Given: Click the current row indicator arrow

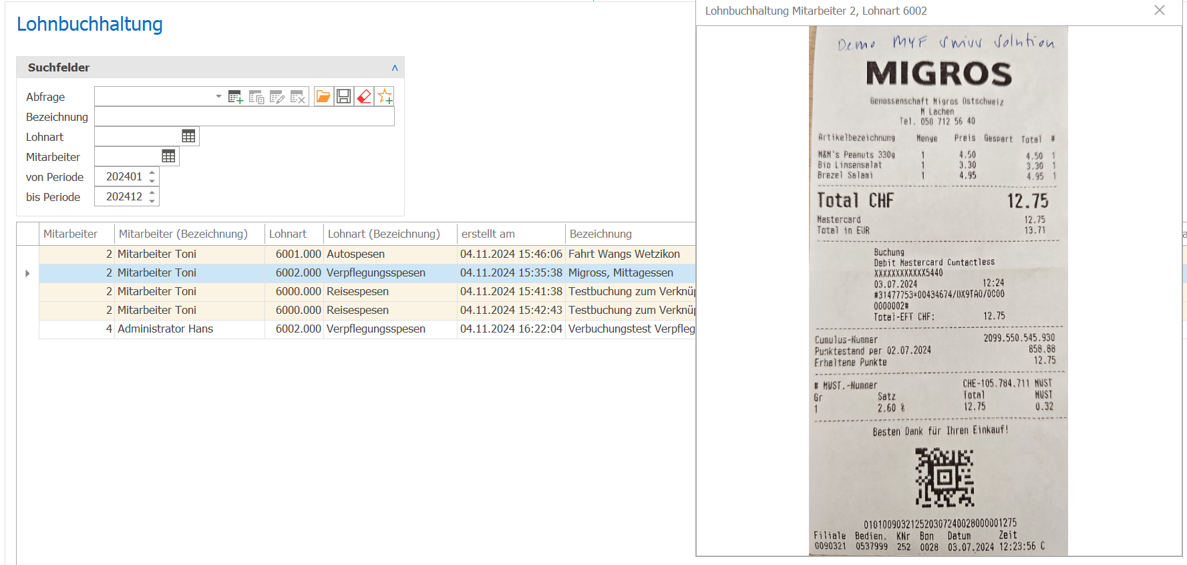Looking at the screenshot, I should pyautogui.click(x=27, y=273).
